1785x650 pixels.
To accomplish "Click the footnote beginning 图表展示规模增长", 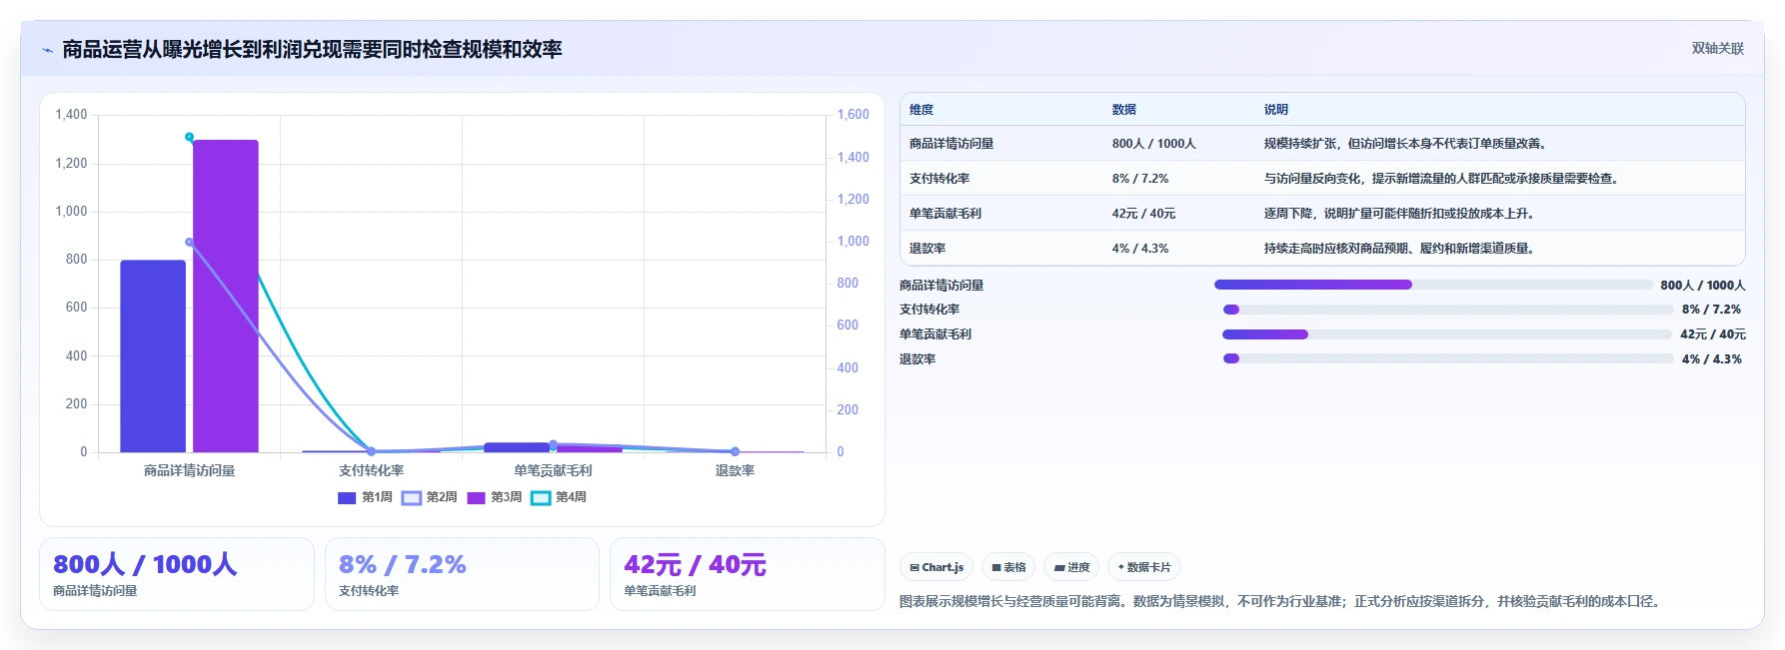I will [x=1281, y=601].
